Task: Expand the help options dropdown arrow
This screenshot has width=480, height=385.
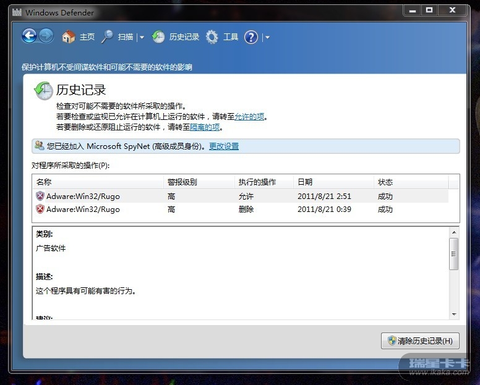Action: pyautogui.click(x=267, y=37)
